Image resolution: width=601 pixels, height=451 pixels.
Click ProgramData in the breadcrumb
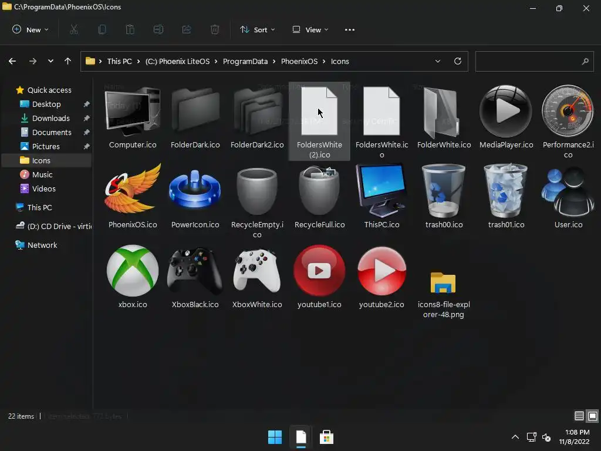pos(245,61)
